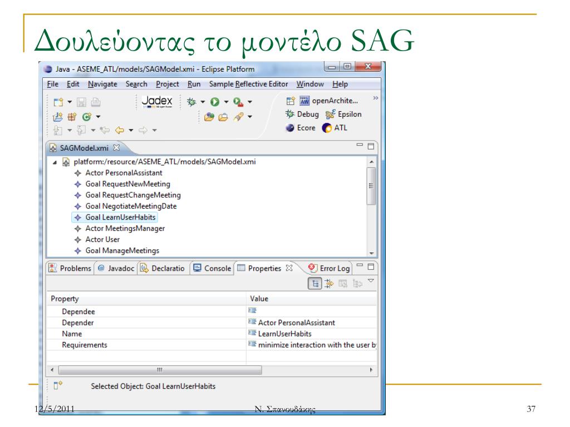
Task: Open the Help menu
Action: click(x=340, y=85)
